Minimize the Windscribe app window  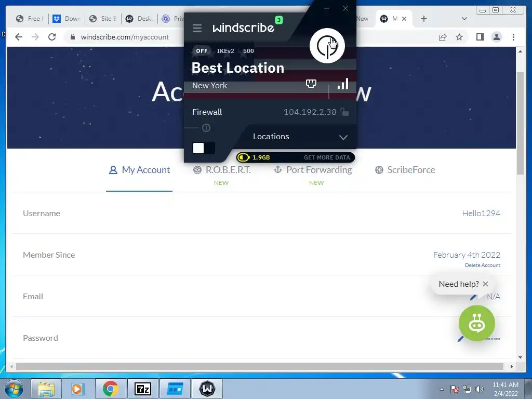click(x=327, y=8)
